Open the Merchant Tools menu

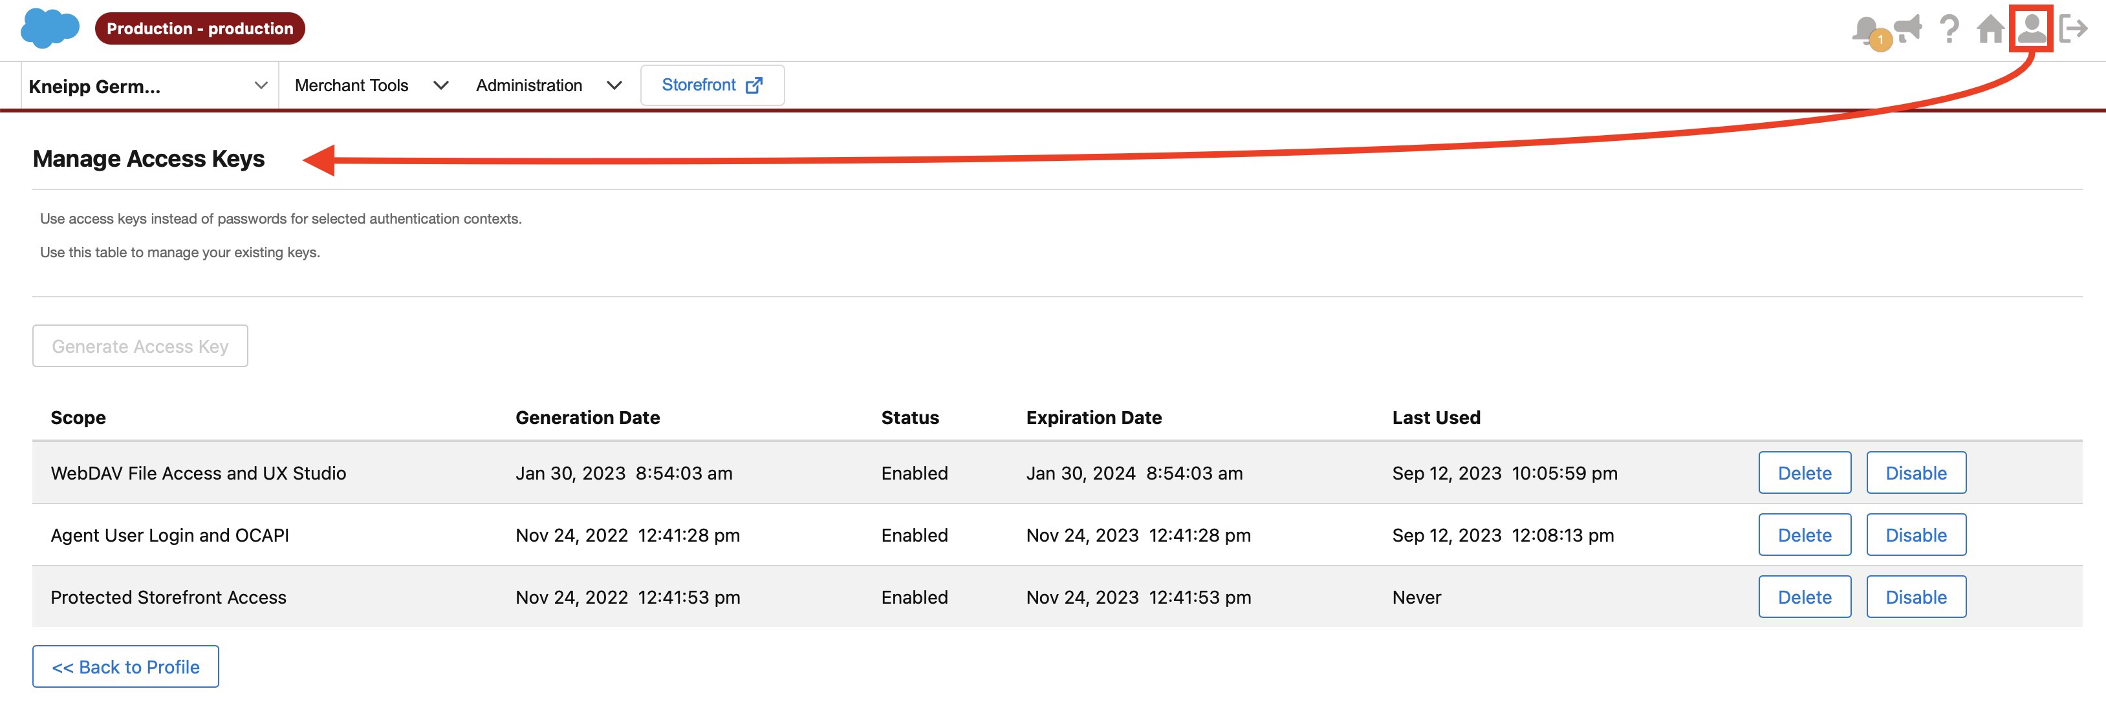(x=352, y=85)
